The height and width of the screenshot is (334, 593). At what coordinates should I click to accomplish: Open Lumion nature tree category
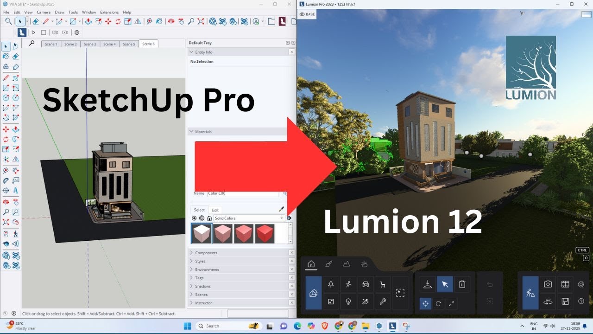pyautogui.click(x=331, y=284)
